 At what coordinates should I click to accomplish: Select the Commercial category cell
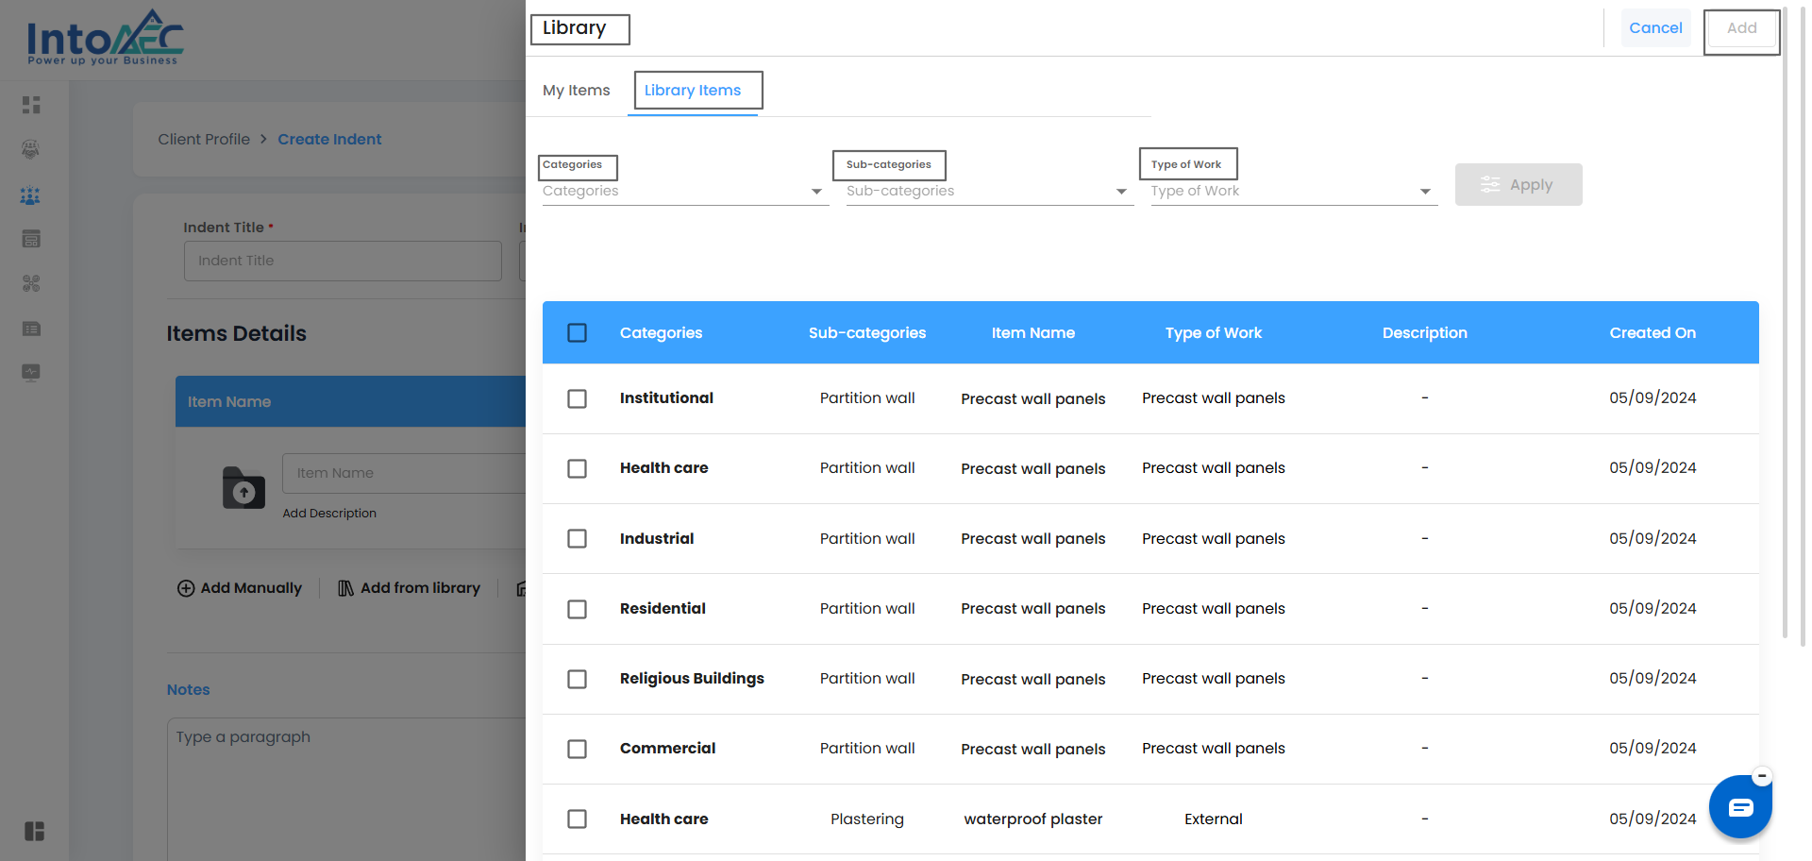click(667, 749)
